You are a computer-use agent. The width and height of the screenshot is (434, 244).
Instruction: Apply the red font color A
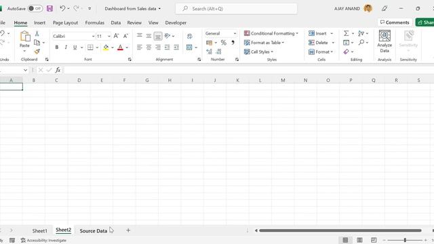(120, 47)
